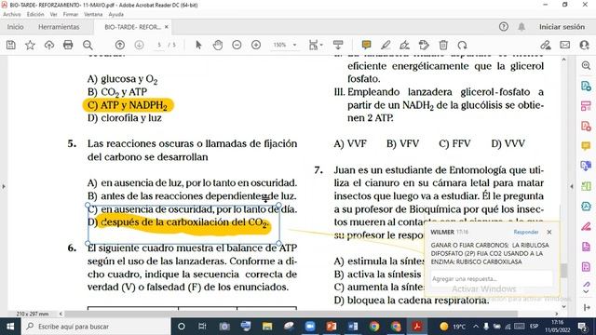
Task: Open Chrome from the taskbar
Action: [374, 327]
